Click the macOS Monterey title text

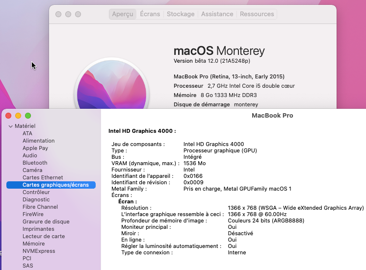[x=219, y=51]
